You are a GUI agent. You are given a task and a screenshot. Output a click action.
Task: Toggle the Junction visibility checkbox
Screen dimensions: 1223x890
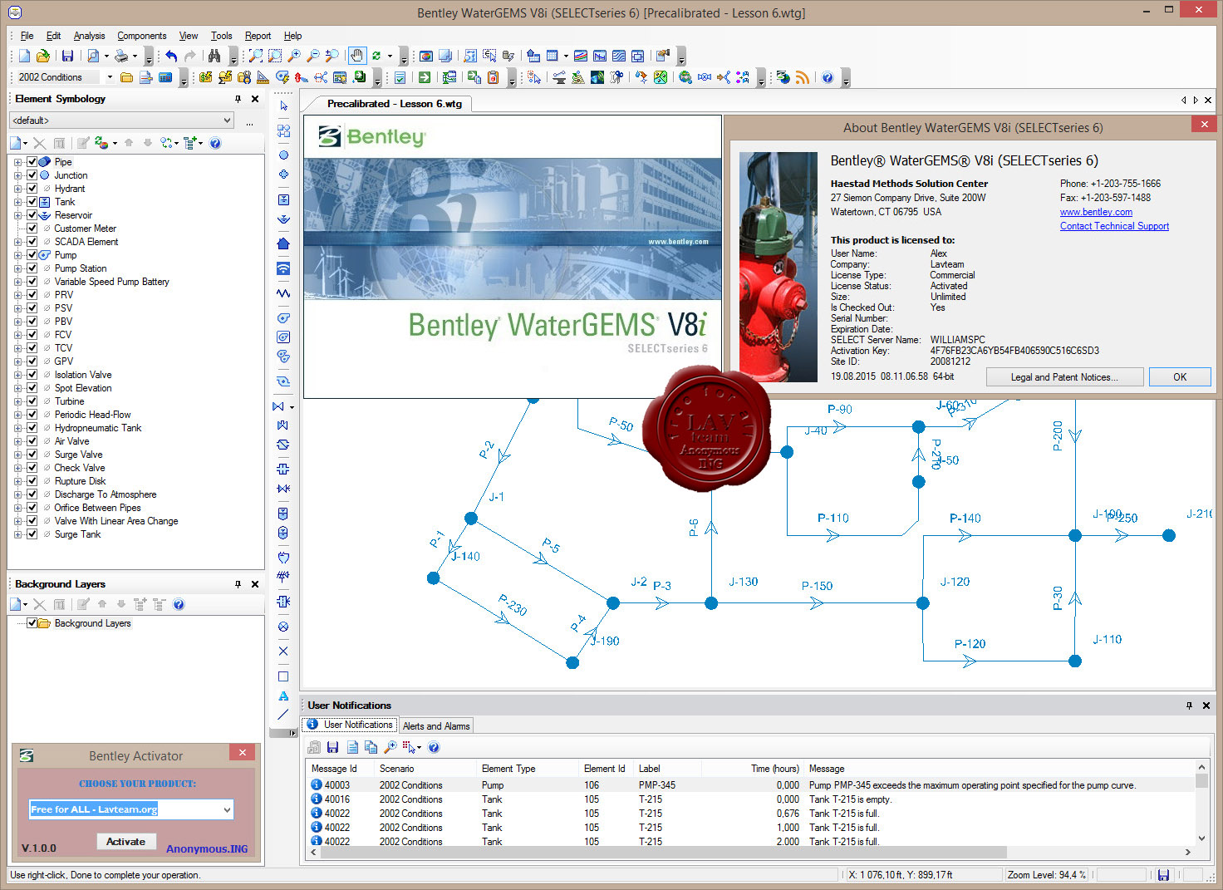32,175
